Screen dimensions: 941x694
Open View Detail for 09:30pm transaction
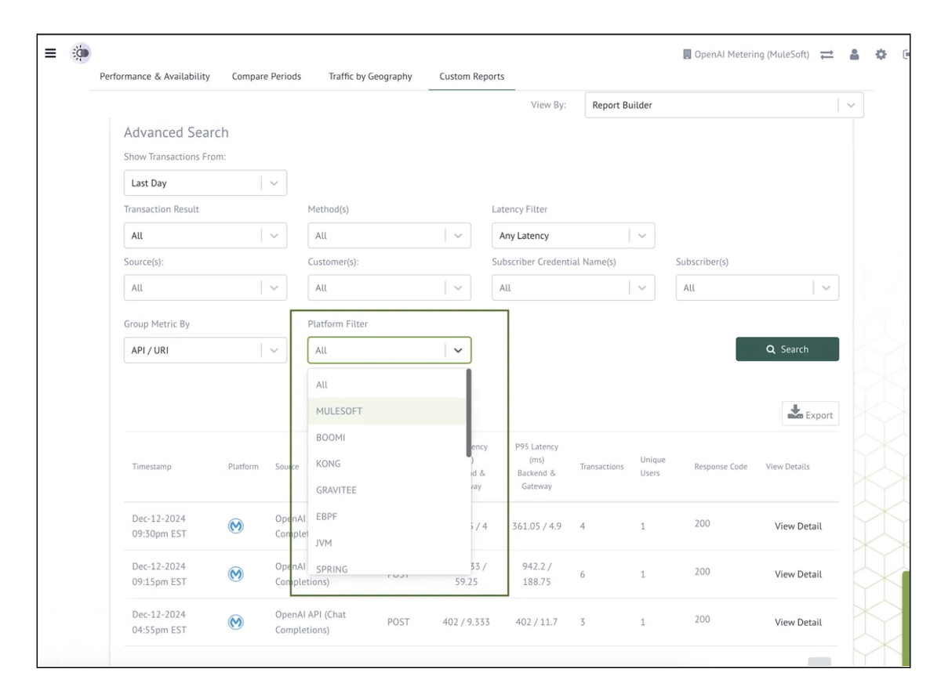tap(798, 526)
